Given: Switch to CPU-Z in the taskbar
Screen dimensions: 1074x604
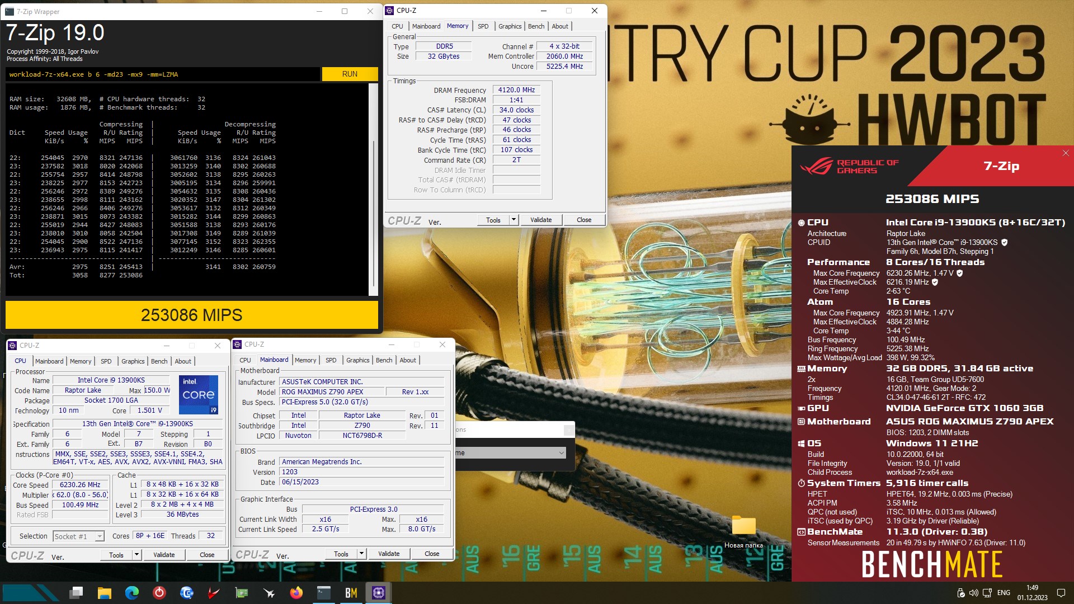Looking at the screenshot, I should tap(379, 593).
